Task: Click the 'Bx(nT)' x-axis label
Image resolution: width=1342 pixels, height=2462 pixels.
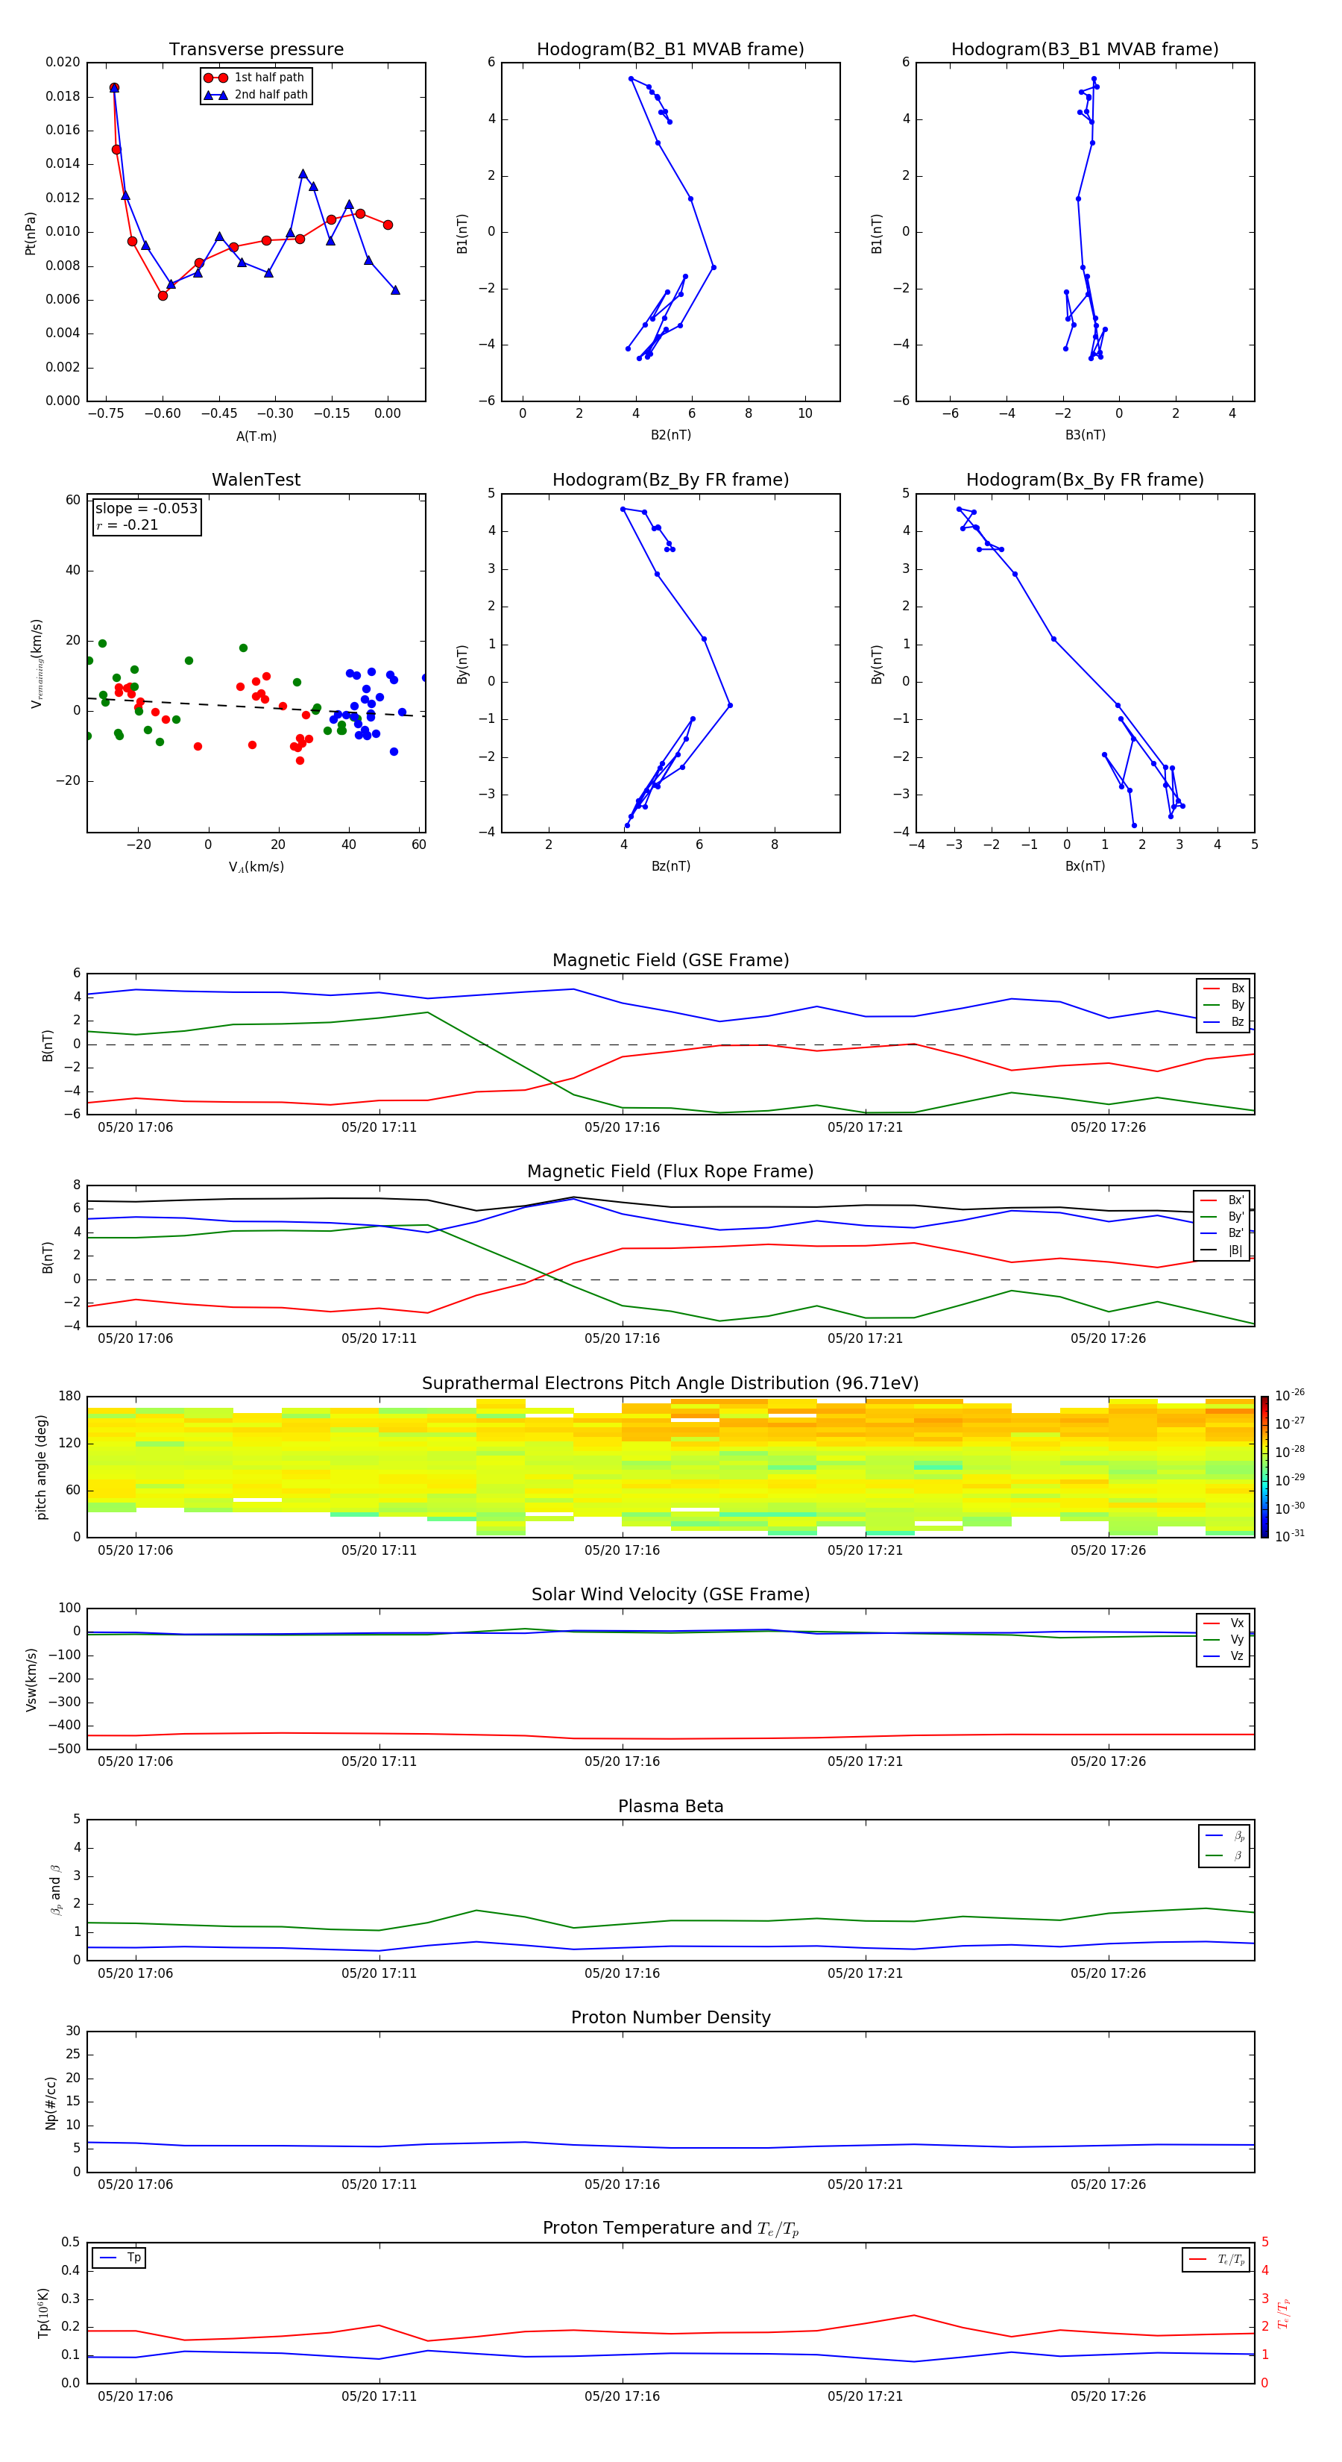Action: click(1085, 866)
